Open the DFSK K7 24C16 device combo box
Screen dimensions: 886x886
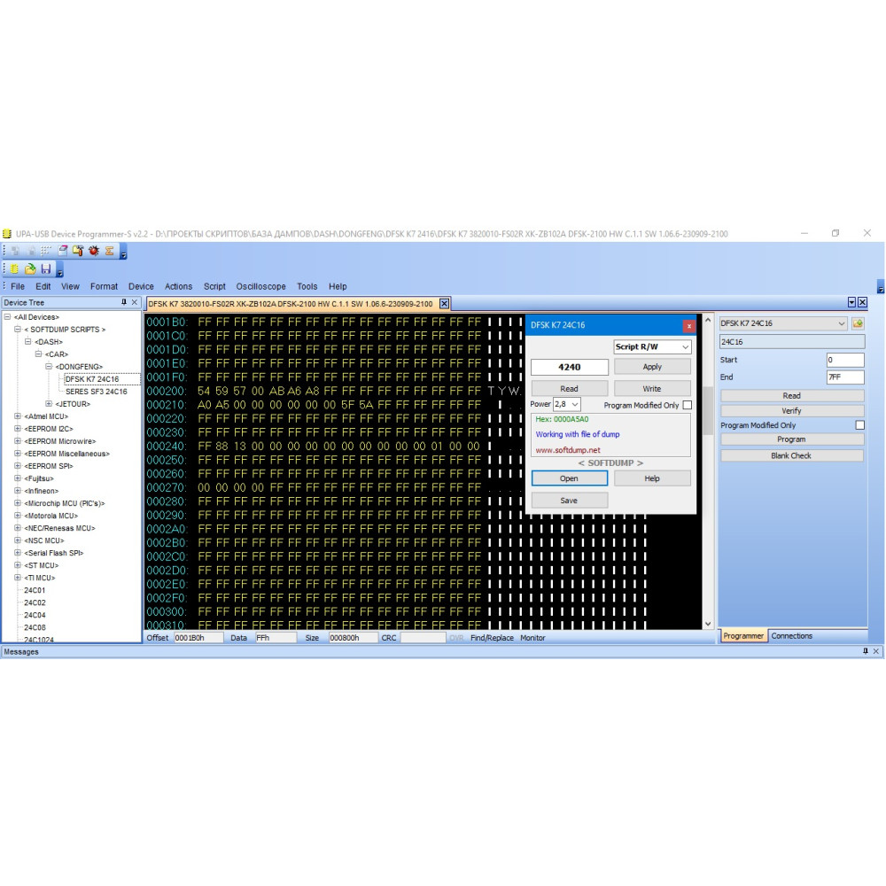coord(782,323)
